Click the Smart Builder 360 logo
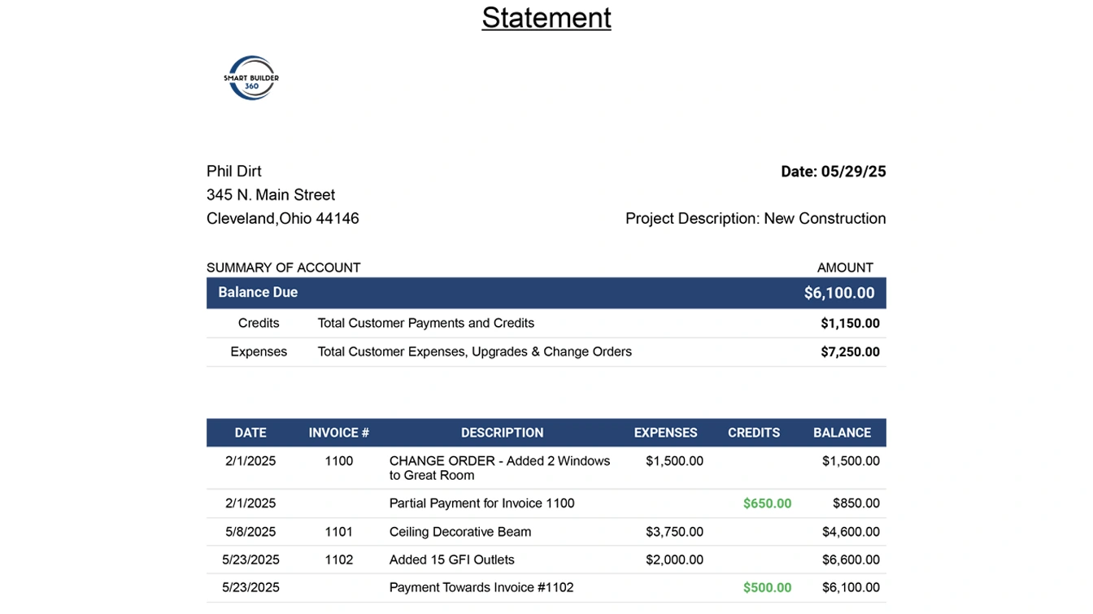 tap(251, 78)
